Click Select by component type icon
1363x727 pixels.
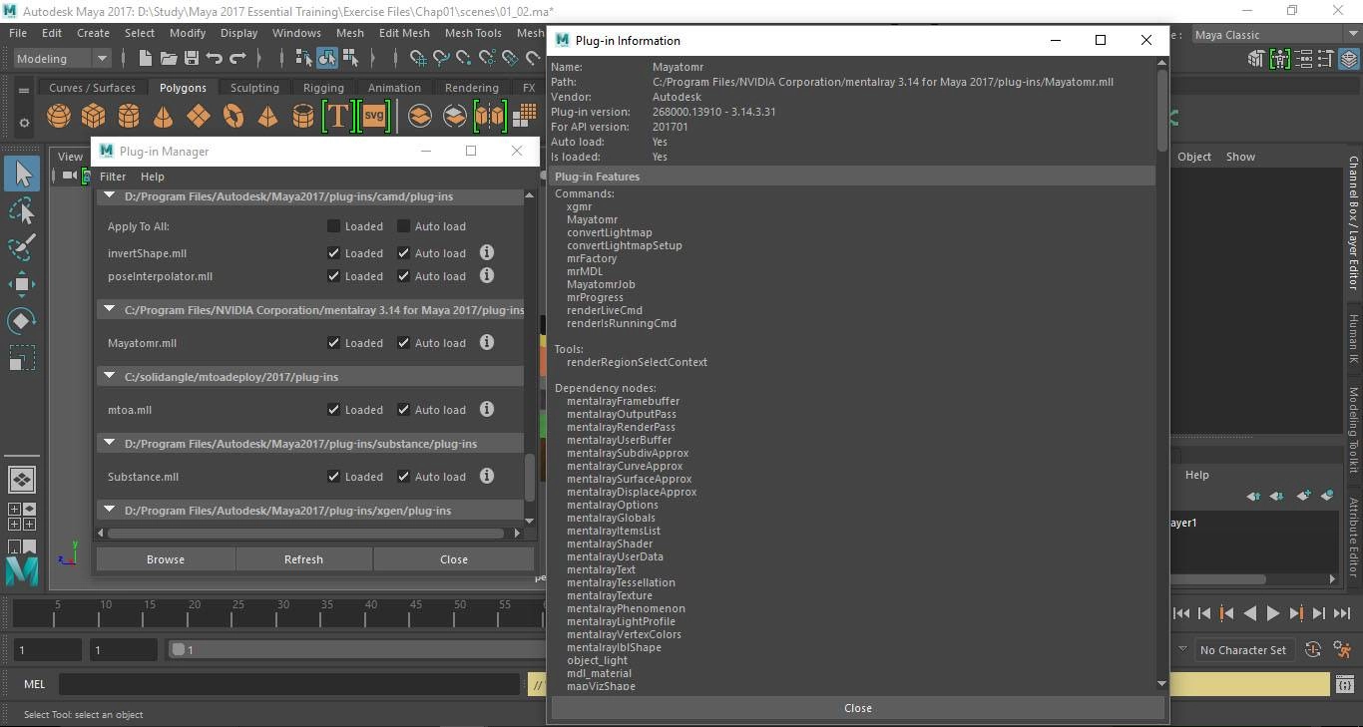[350, 59]
